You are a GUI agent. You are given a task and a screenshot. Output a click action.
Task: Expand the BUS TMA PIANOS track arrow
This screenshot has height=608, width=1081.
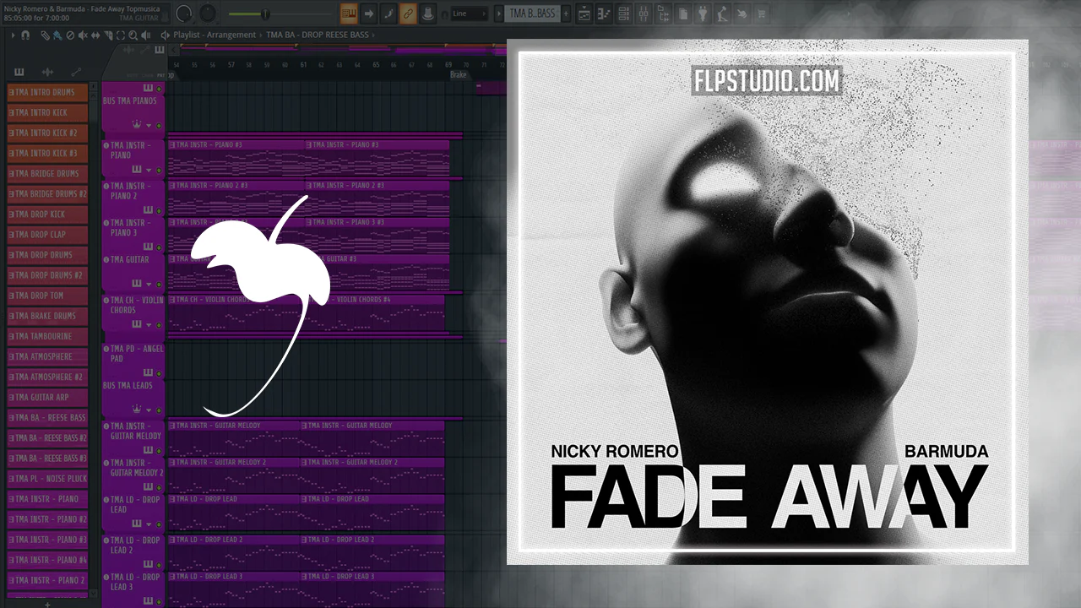149,126
